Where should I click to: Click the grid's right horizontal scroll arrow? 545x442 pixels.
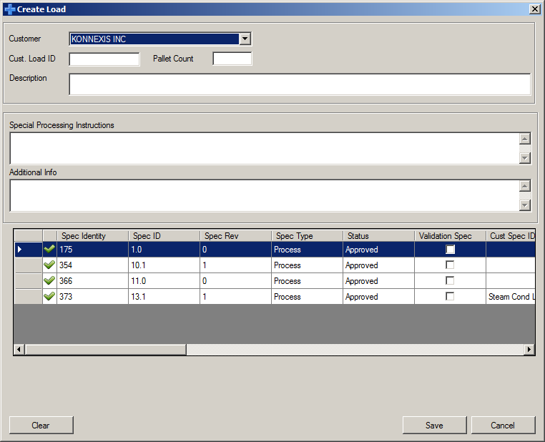[x=529, y=350]
